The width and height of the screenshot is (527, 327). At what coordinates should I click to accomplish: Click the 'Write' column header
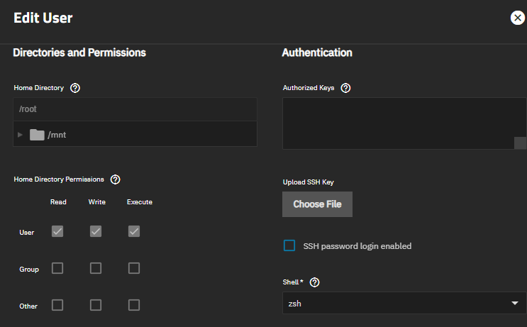tap(96, 202)
